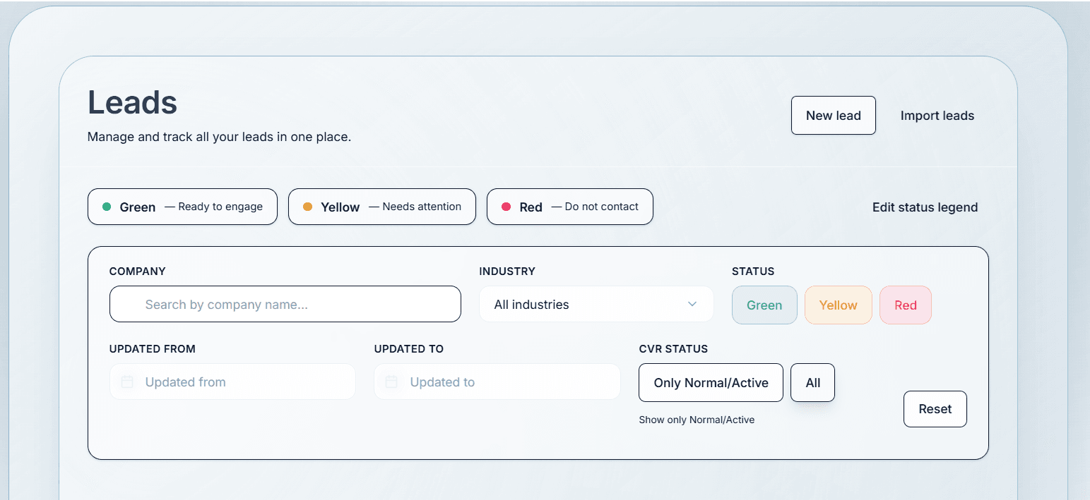Screen dimensions: 1090x500
Task: Click the yellow dot in the status legend
Action: coord(307,207)
